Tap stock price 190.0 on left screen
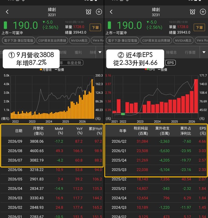Image resolution: width=208 pixels, height=218 pixels. click(x=25, y=25)
